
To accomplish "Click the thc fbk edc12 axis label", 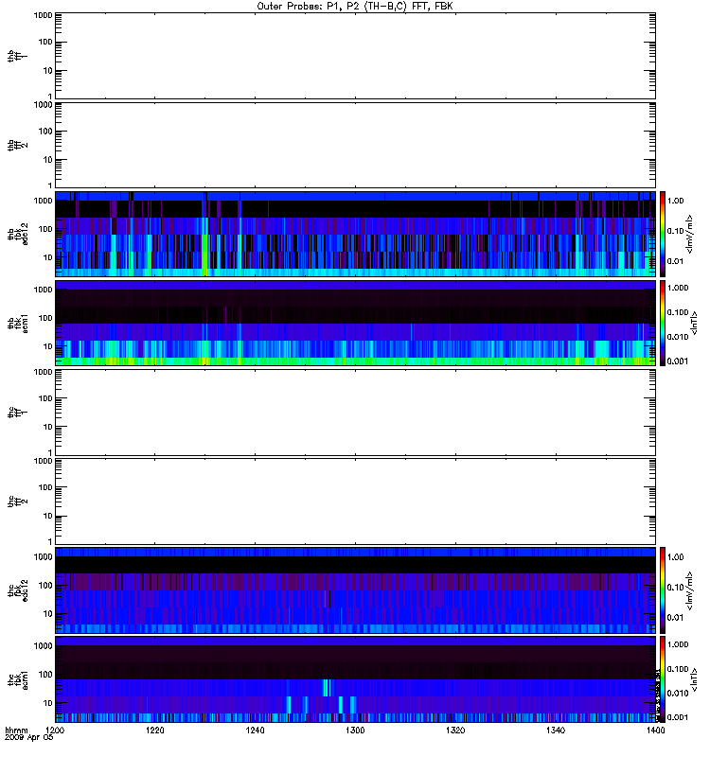I will [x=17, y=590].
